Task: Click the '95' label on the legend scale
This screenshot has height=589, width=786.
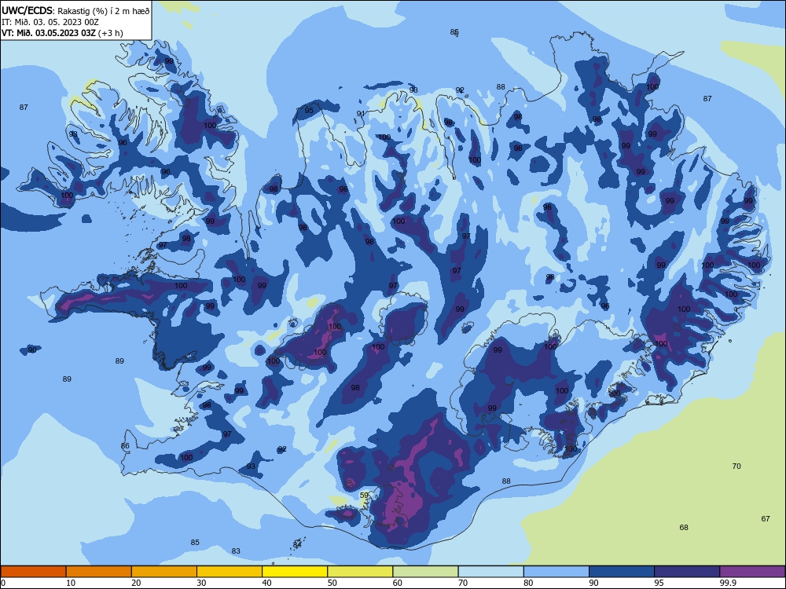Action: [x=659, y=583]
